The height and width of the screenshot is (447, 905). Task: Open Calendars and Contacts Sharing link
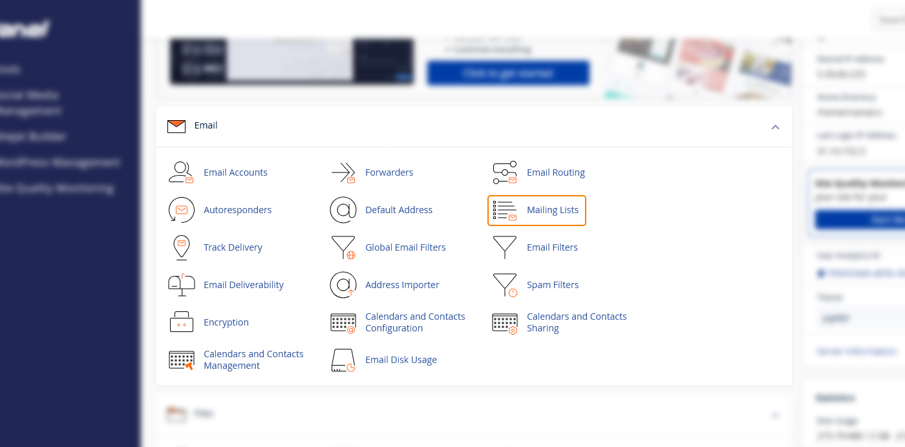[577, 322]
